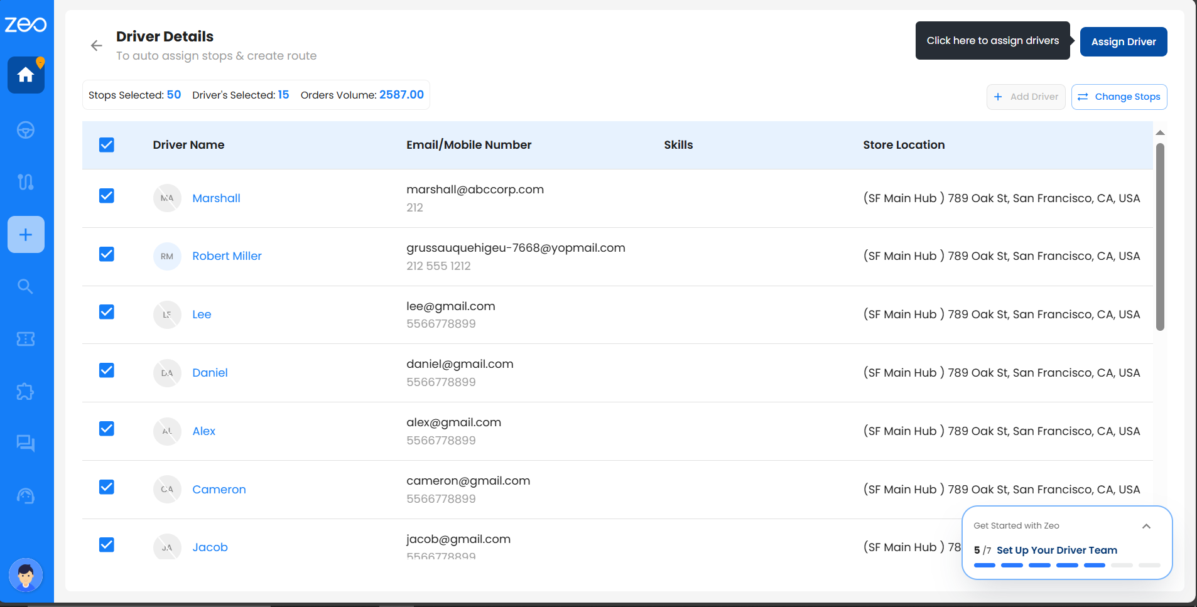Click the plus create icon in sidebar
1197x607 pixels.
pos(26,235)
